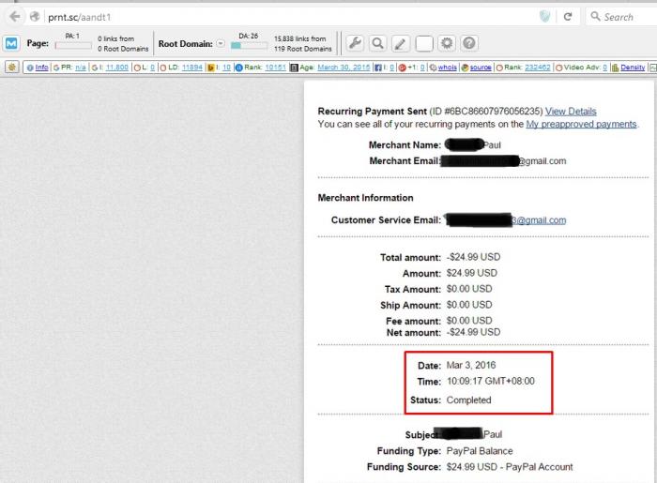Click the Time 10:09:17 GMT+08:00 value

click(491, 381)
